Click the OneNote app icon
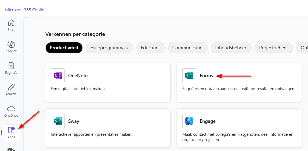The height and width of the screenshot is (151, 308). tap(57, 75)
